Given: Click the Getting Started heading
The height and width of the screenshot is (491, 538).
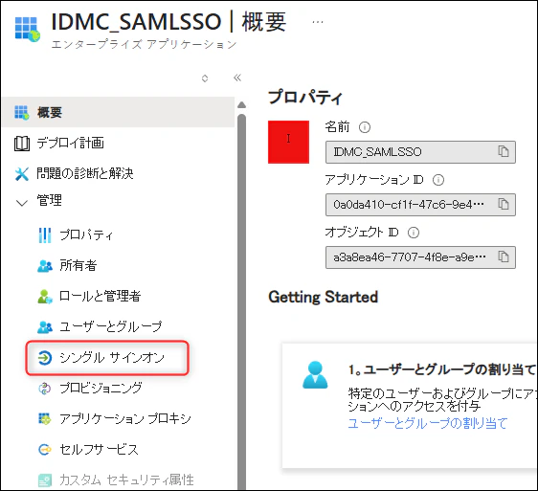Looking at the screenshot, I should pos(324,297).
